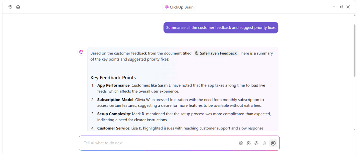
Task: Go to Brain home using the home icon
Action: coord(18,7)
